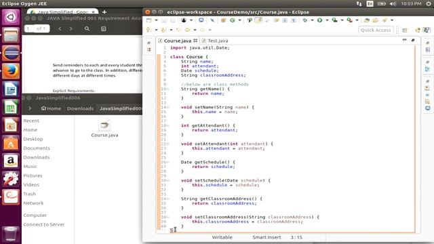Collapse the getAttendant() method fold
This screenshot has height=244, width=434.
click(168, 125)
